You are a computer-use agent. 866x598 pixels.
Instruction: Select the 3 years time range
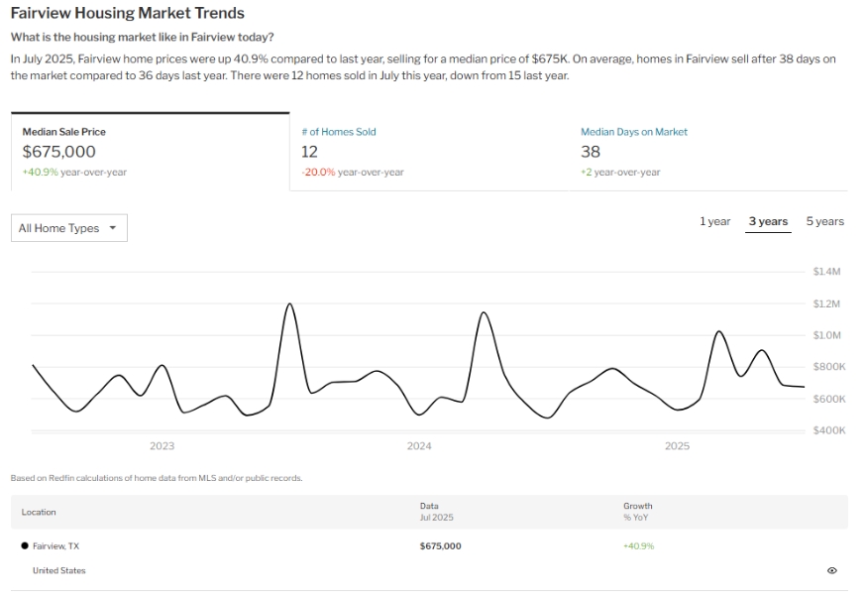tap(768, 221)
